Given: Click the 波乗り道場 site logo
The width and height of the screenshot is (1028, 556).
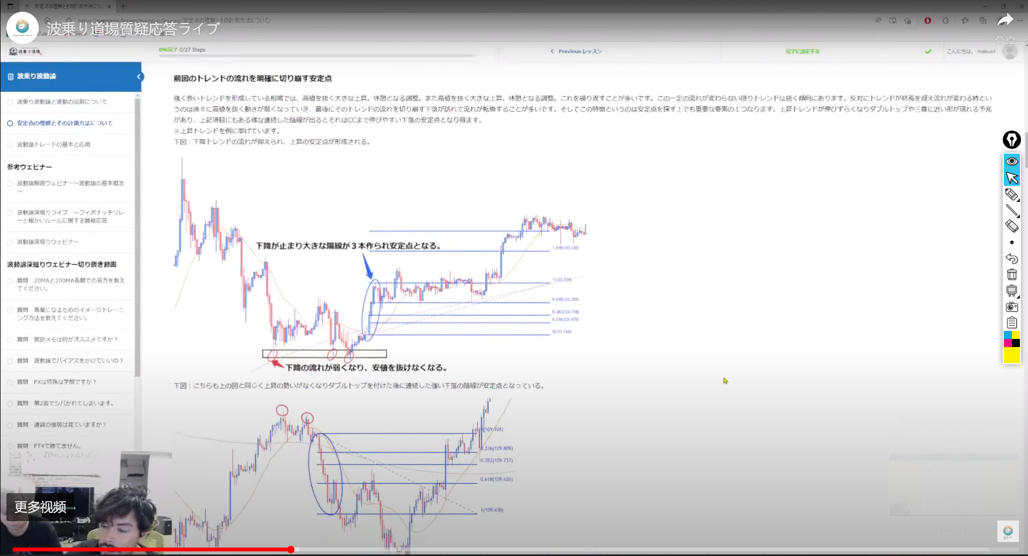Looking at the screenshot, I should tap(25, 52).
